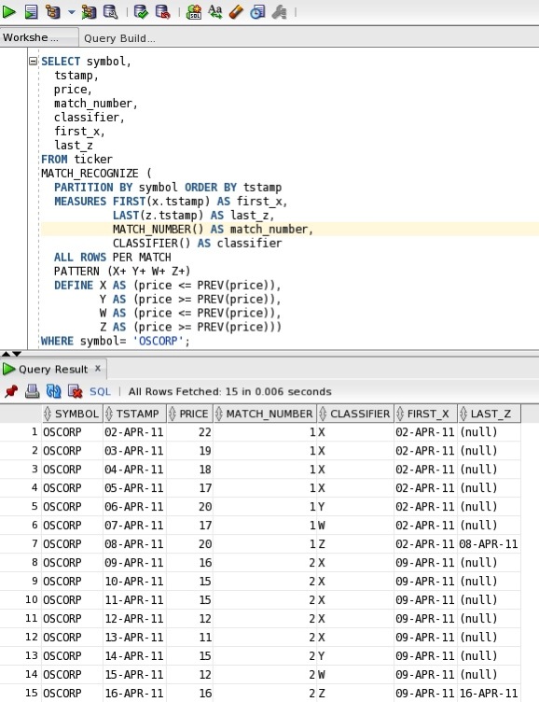Click the 'OSCORP' string in the WHERE clause
The height and width of the screenshot is (702, 539).
(x=159, y=341)
